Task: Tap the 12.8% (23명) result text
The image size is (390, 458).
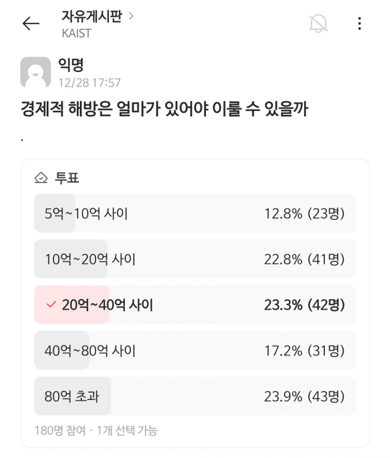Action: 304,213
